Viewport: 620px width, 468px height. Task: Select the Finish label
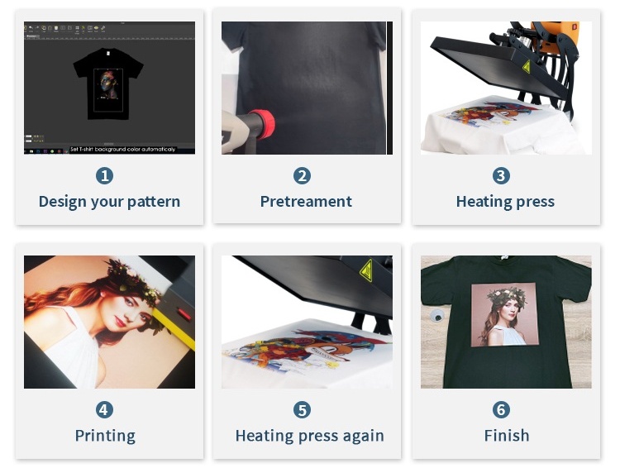pyautogui.click(x=507, y=435)
